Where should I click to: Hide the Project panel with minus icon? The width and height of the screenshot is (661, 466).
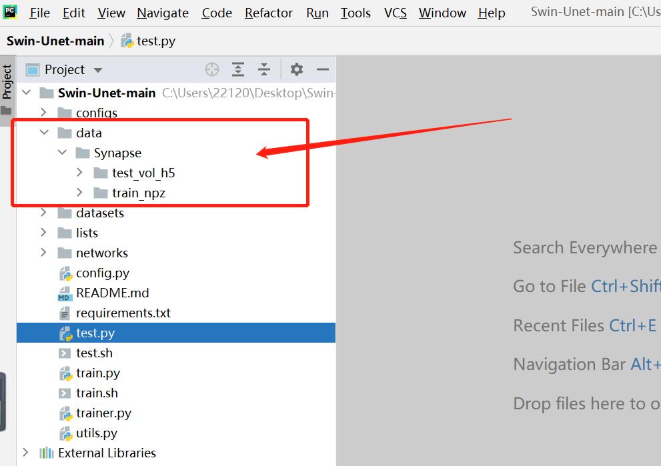[x=322, y=69]
